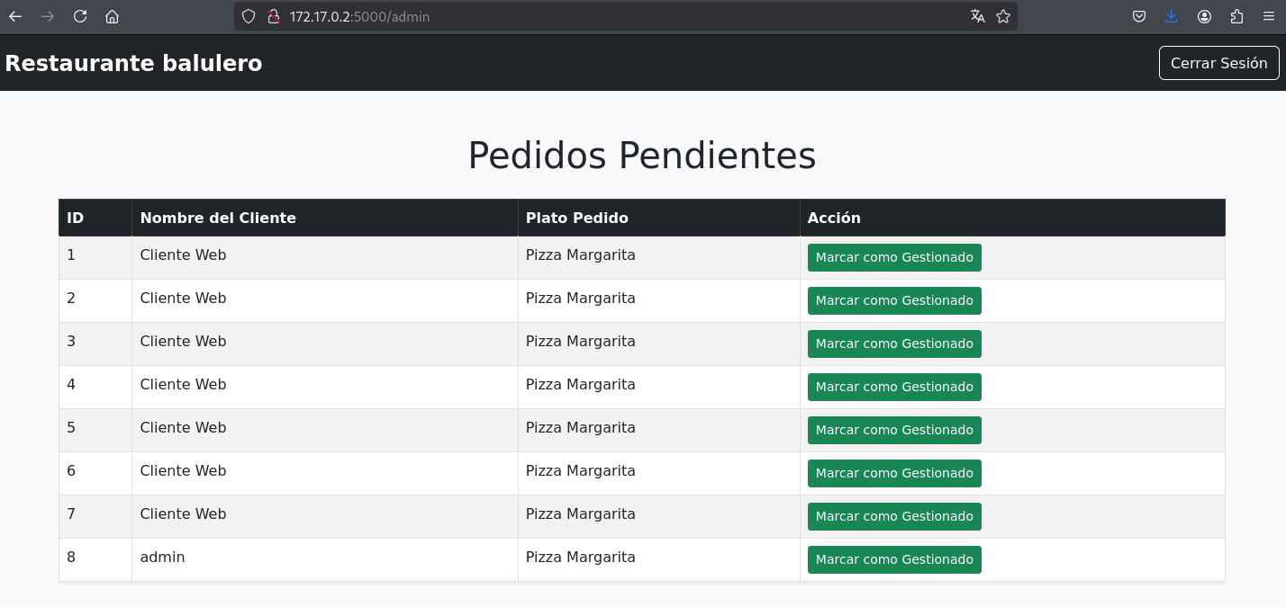
Task: Click the Cerrar Sesión button
Action: pyautogui.click(x=1218, y=63)
